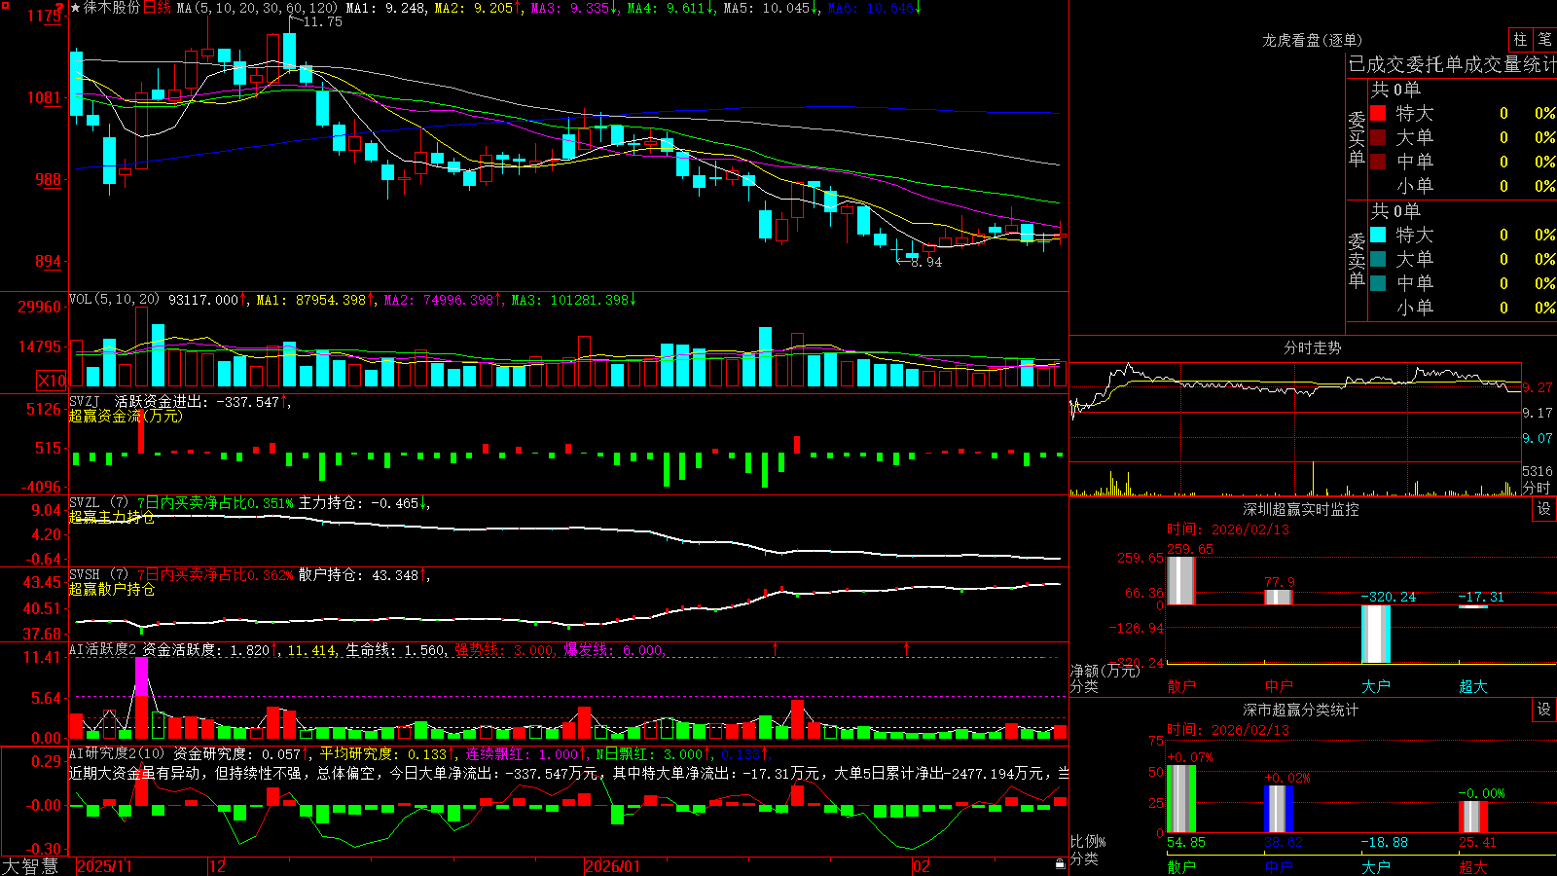
Task: Click the 大户 -320.24 cyan bar
Action: click(1375, 634)
